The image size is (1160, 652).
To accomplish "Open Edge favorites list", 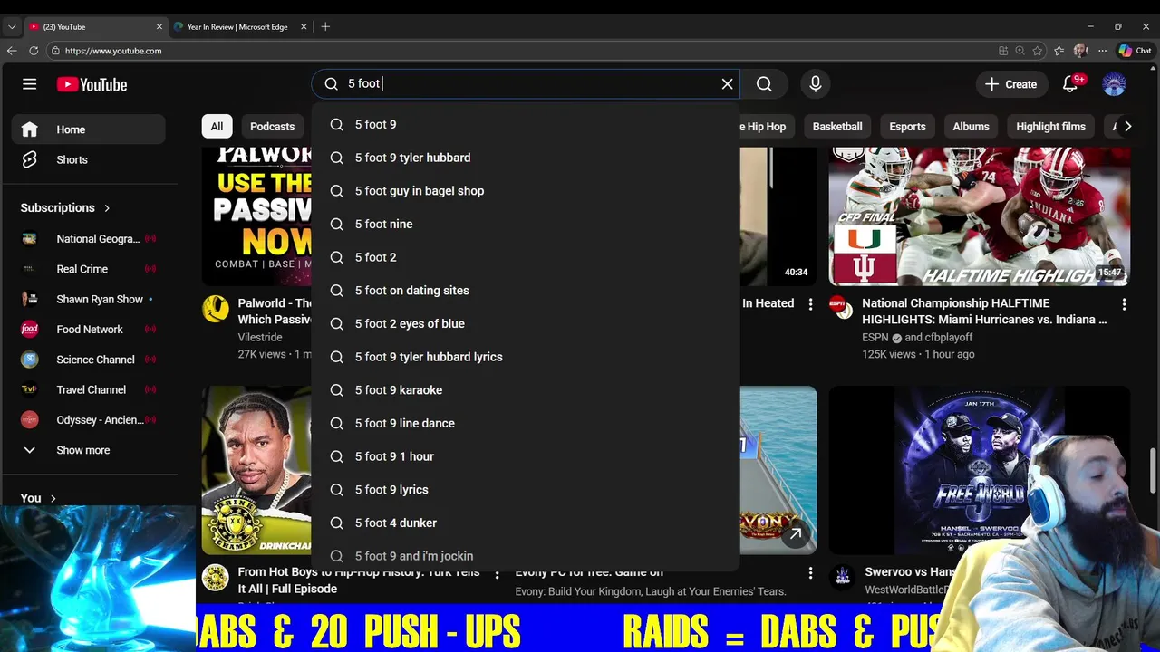I will point(1058,51).
